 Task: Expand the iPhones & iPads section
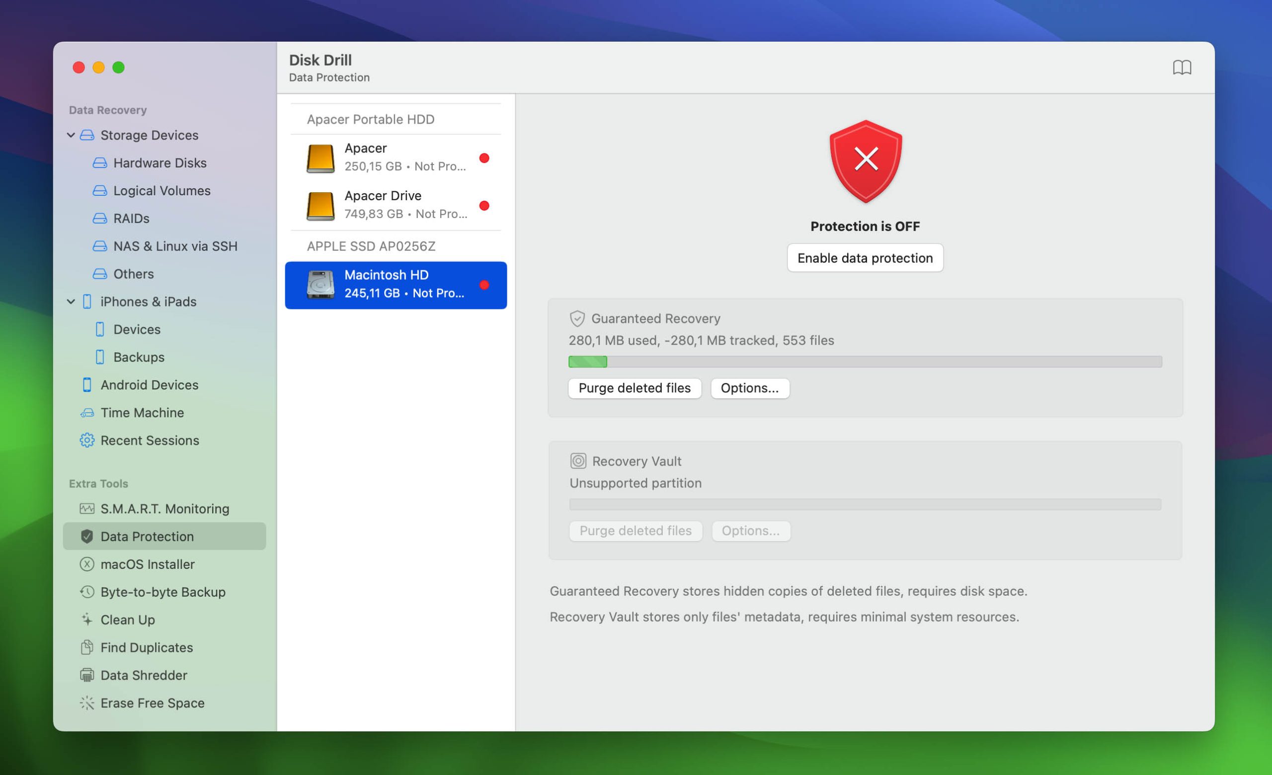tap(74, 301)
